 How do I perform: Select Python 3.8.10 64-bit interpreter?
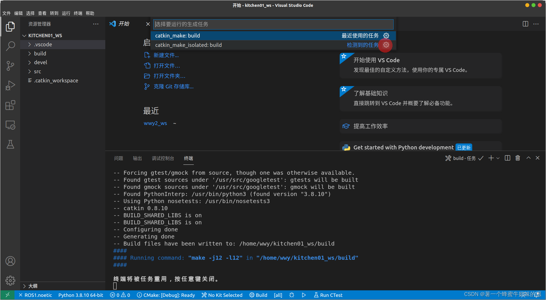pos(81,295)
